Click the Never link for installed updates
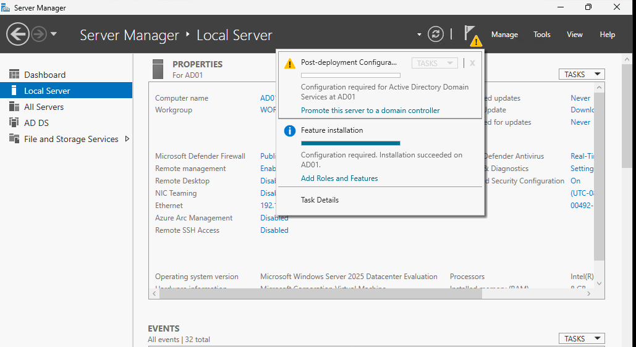 pos(580,98)
